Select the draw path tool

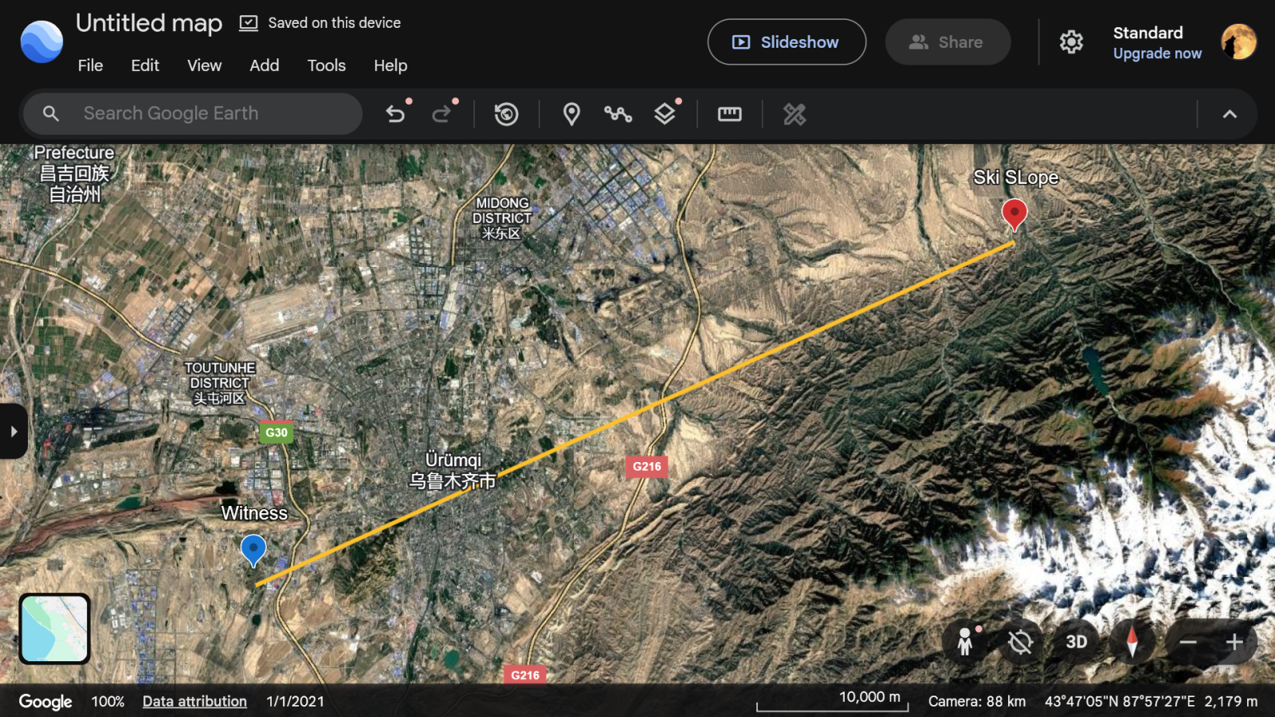(618, 115)
